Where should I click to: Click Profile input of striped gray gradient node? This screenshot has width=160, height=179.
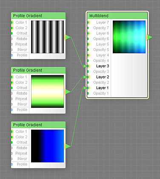click(12, 55)
